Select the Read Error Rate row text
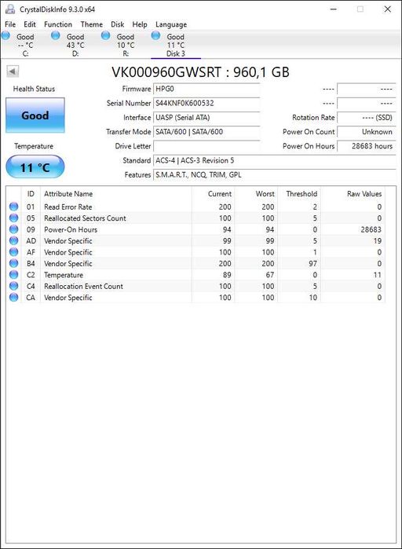This screenshot has width=402, height=549. pos(68,207)
